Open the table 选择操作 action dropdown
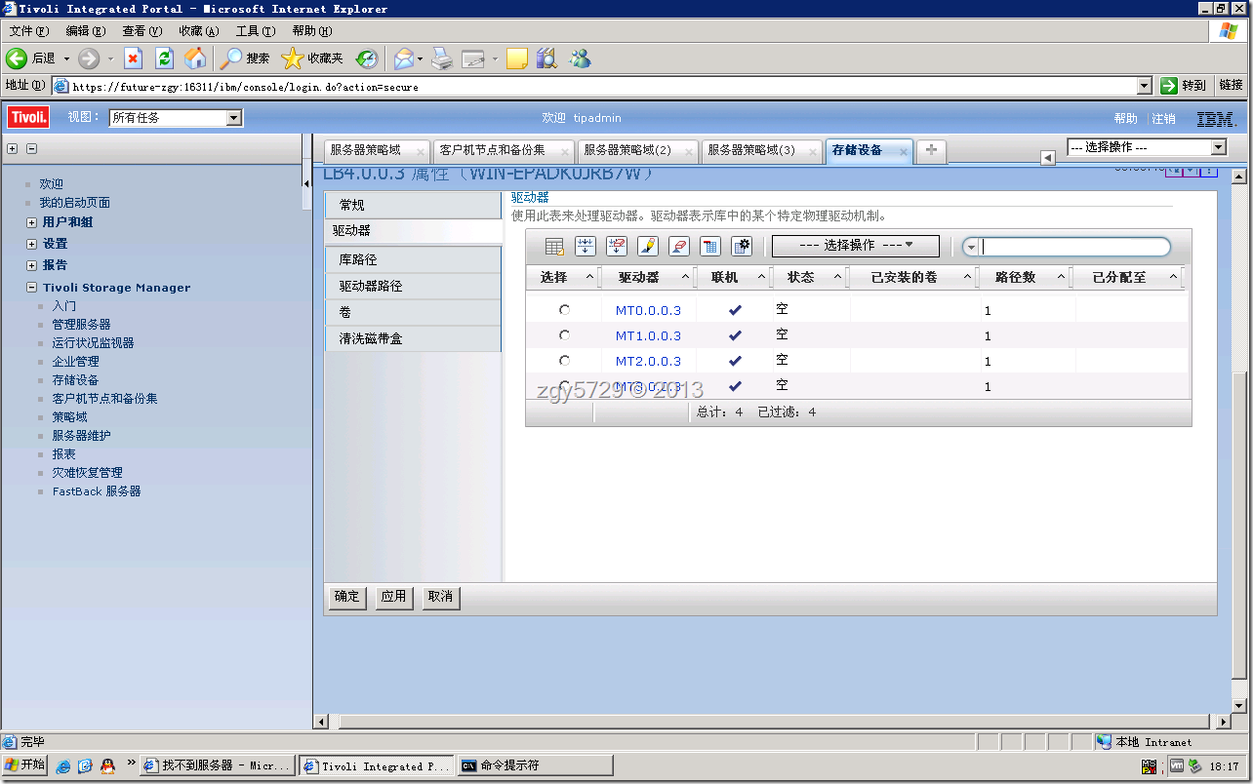 (856, 246)
